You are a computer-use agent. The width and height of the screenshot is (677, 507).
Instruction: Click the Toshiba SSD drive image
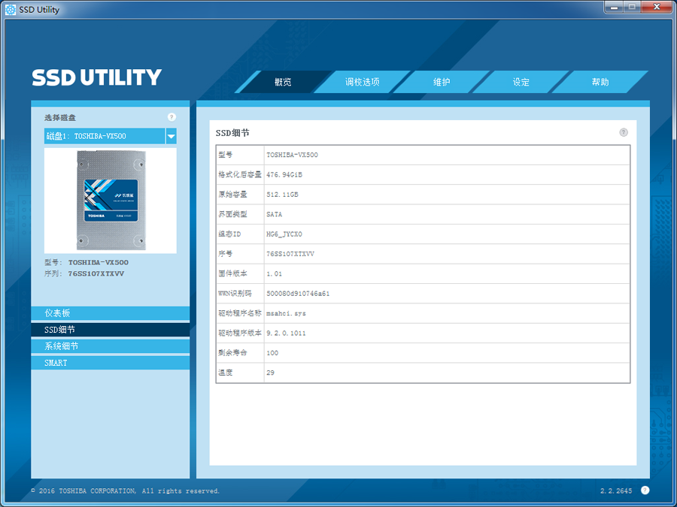pos(110,201)
